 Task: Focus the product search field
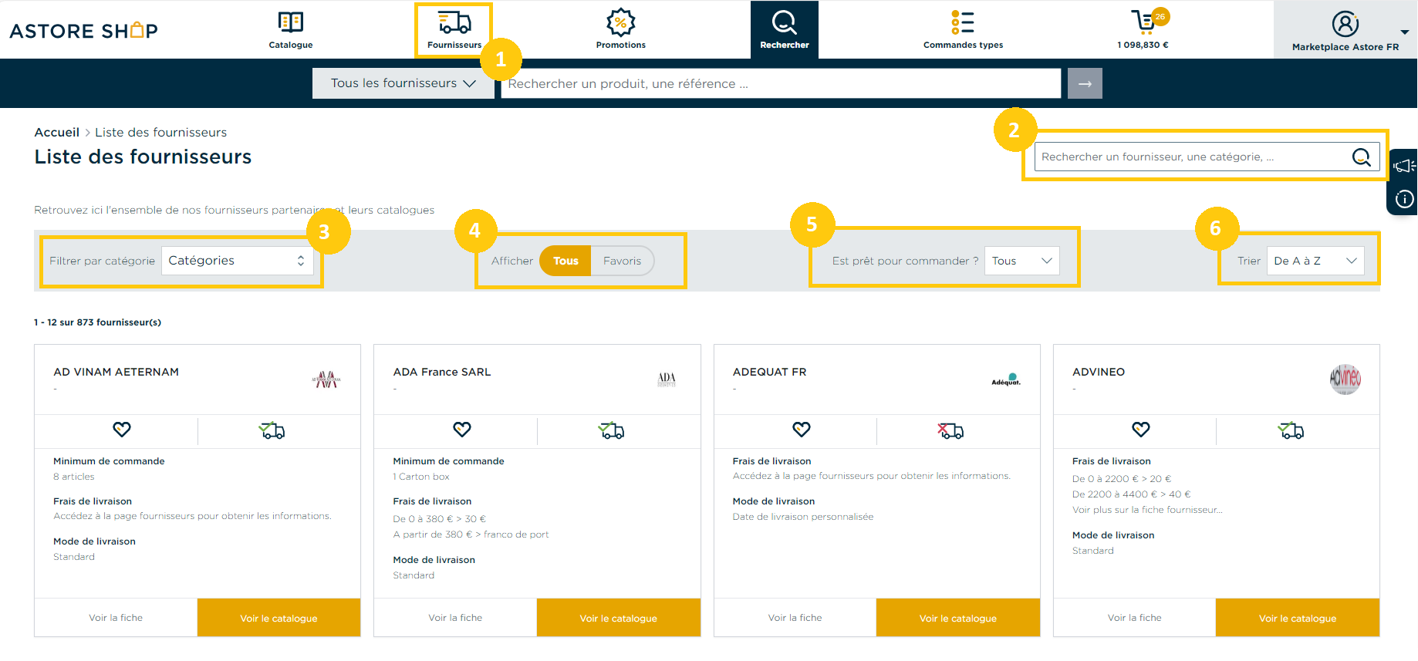point(781,83)
